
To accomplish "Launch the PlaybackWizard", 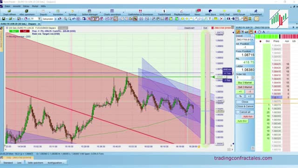I will (x=182, y=13).
